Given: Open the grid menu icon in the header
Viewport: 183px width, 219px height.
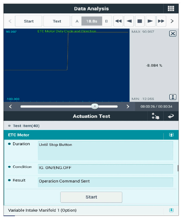Looking at the screenshot, I should point(171,9).
